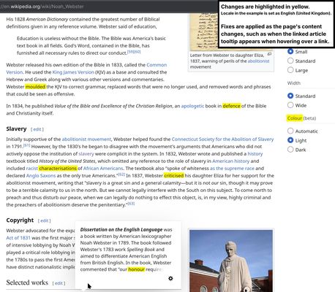Visit Connecticut Society for the Abolition of Slavery
The height and width of the screenshot is (292, 335).
(x=222, y=139)
